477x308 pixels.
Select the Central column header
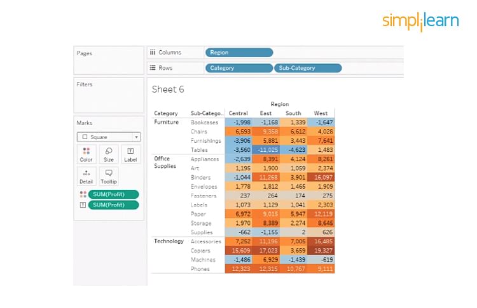238,114
